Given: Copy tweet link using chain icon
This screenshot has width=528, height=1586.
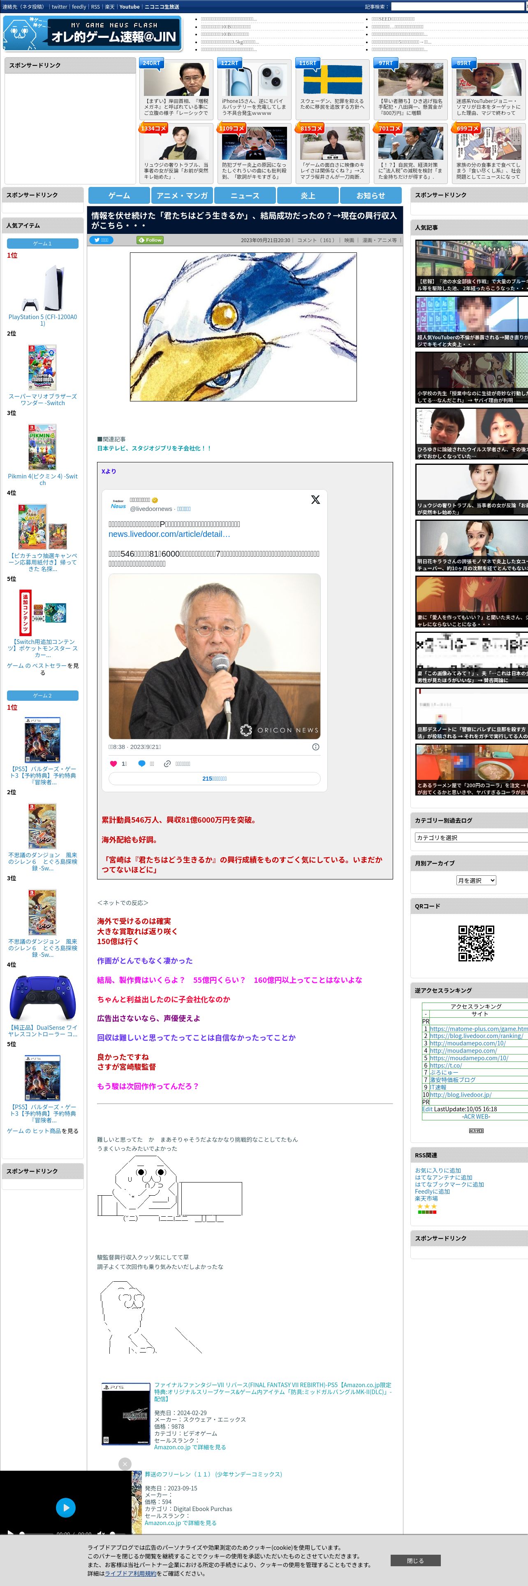Looking at the screenshot, I should pos(167,763).
